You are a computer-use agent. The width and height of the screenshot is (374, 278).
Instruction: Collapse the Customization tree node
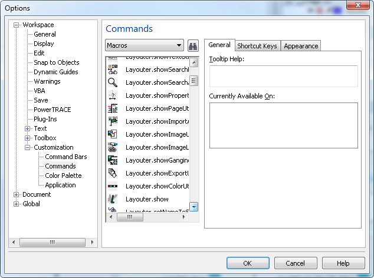(x=27, y=147)
